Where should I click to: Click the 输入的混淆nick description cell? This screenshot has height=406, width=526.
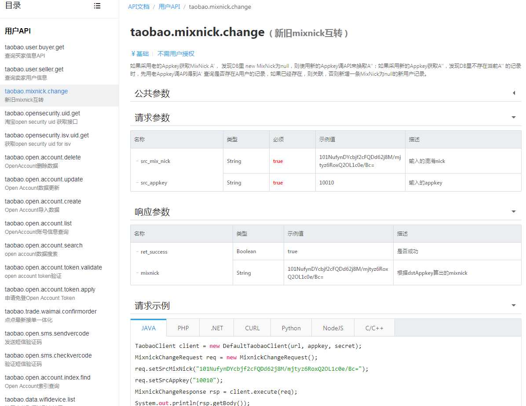tap(463, 161)
